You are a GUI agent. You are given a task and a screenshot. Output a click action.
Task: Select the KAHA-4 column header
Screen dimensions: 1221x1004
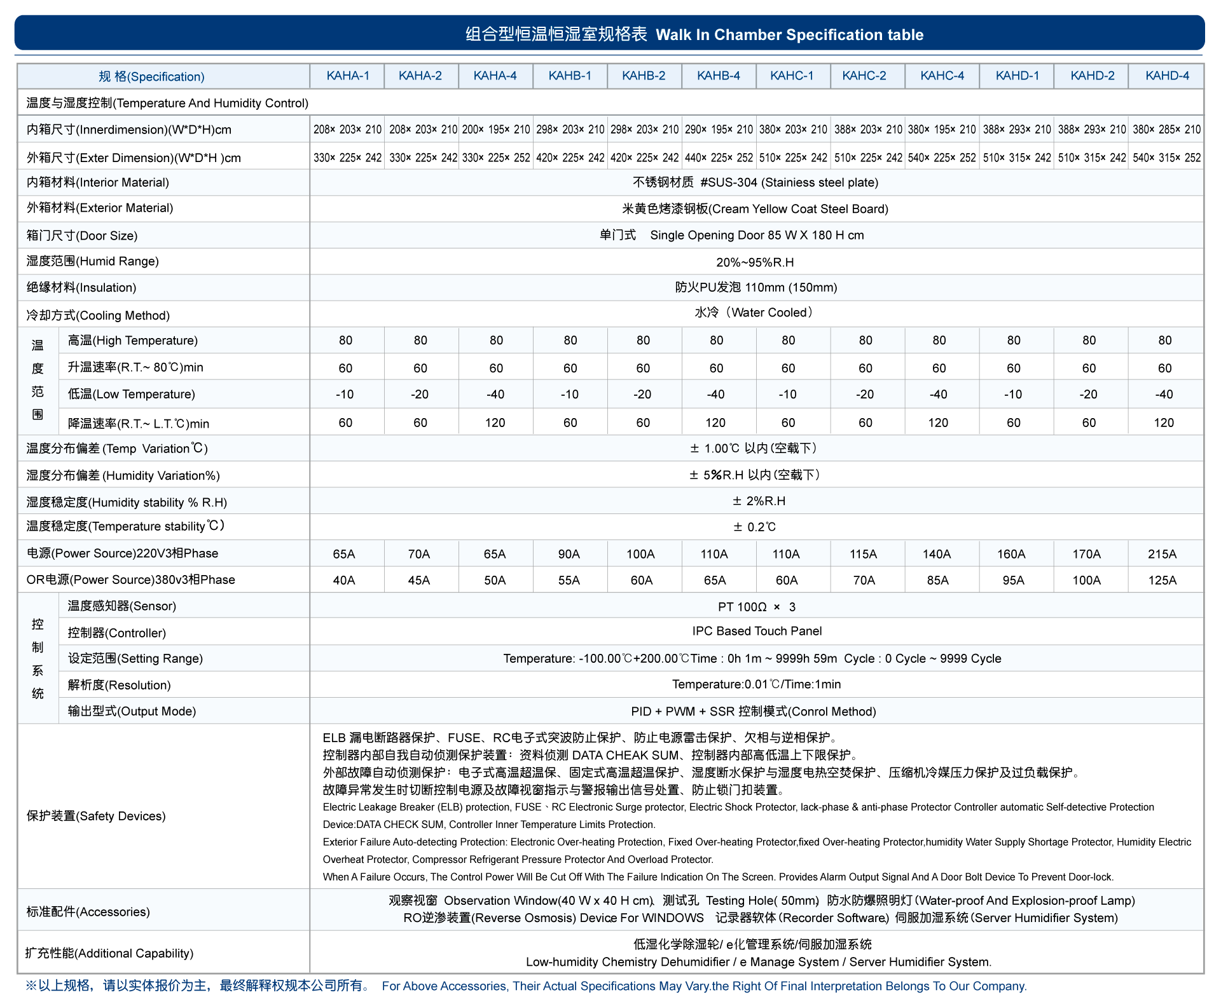[x=495, y=76]
